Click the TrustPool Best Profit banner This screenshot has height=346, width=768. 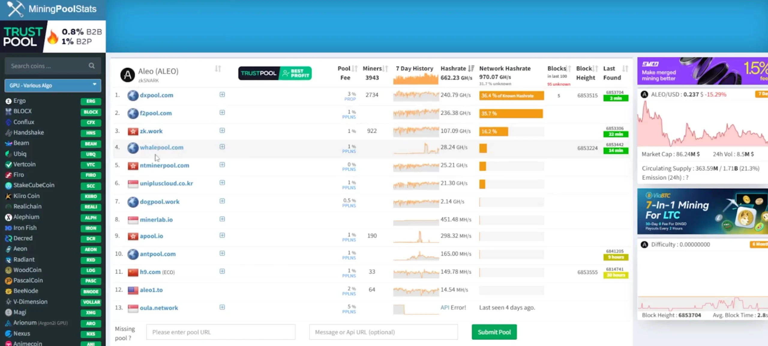pos(275,73)
